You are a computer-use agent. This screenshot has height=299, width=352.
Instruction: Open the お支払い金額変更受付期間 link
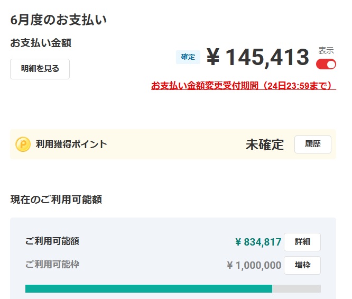tap(244, 86)
